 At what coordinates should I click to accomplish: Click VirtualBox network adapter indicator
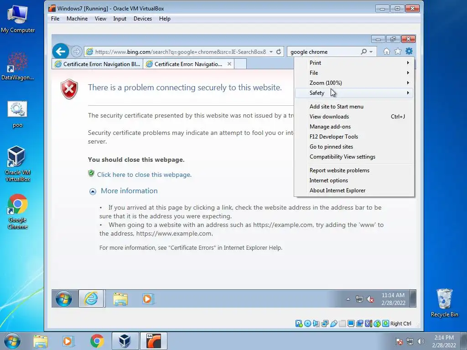(325, 324)
